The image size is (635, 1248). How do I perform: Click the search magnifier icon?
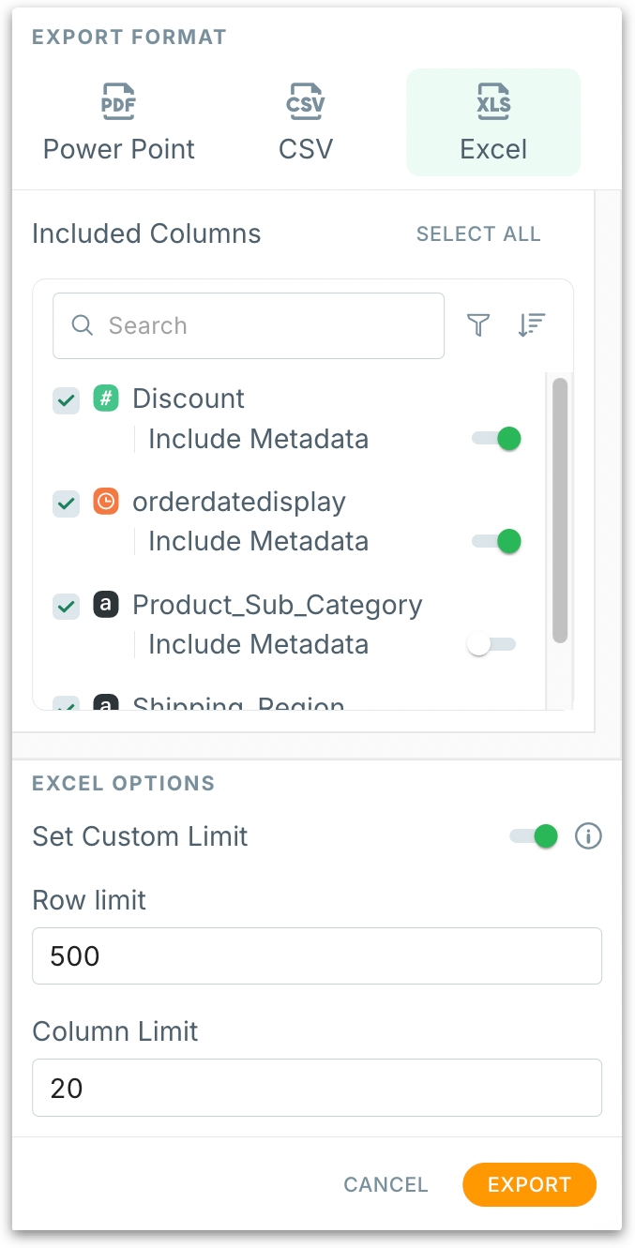(x=83, y=325)
